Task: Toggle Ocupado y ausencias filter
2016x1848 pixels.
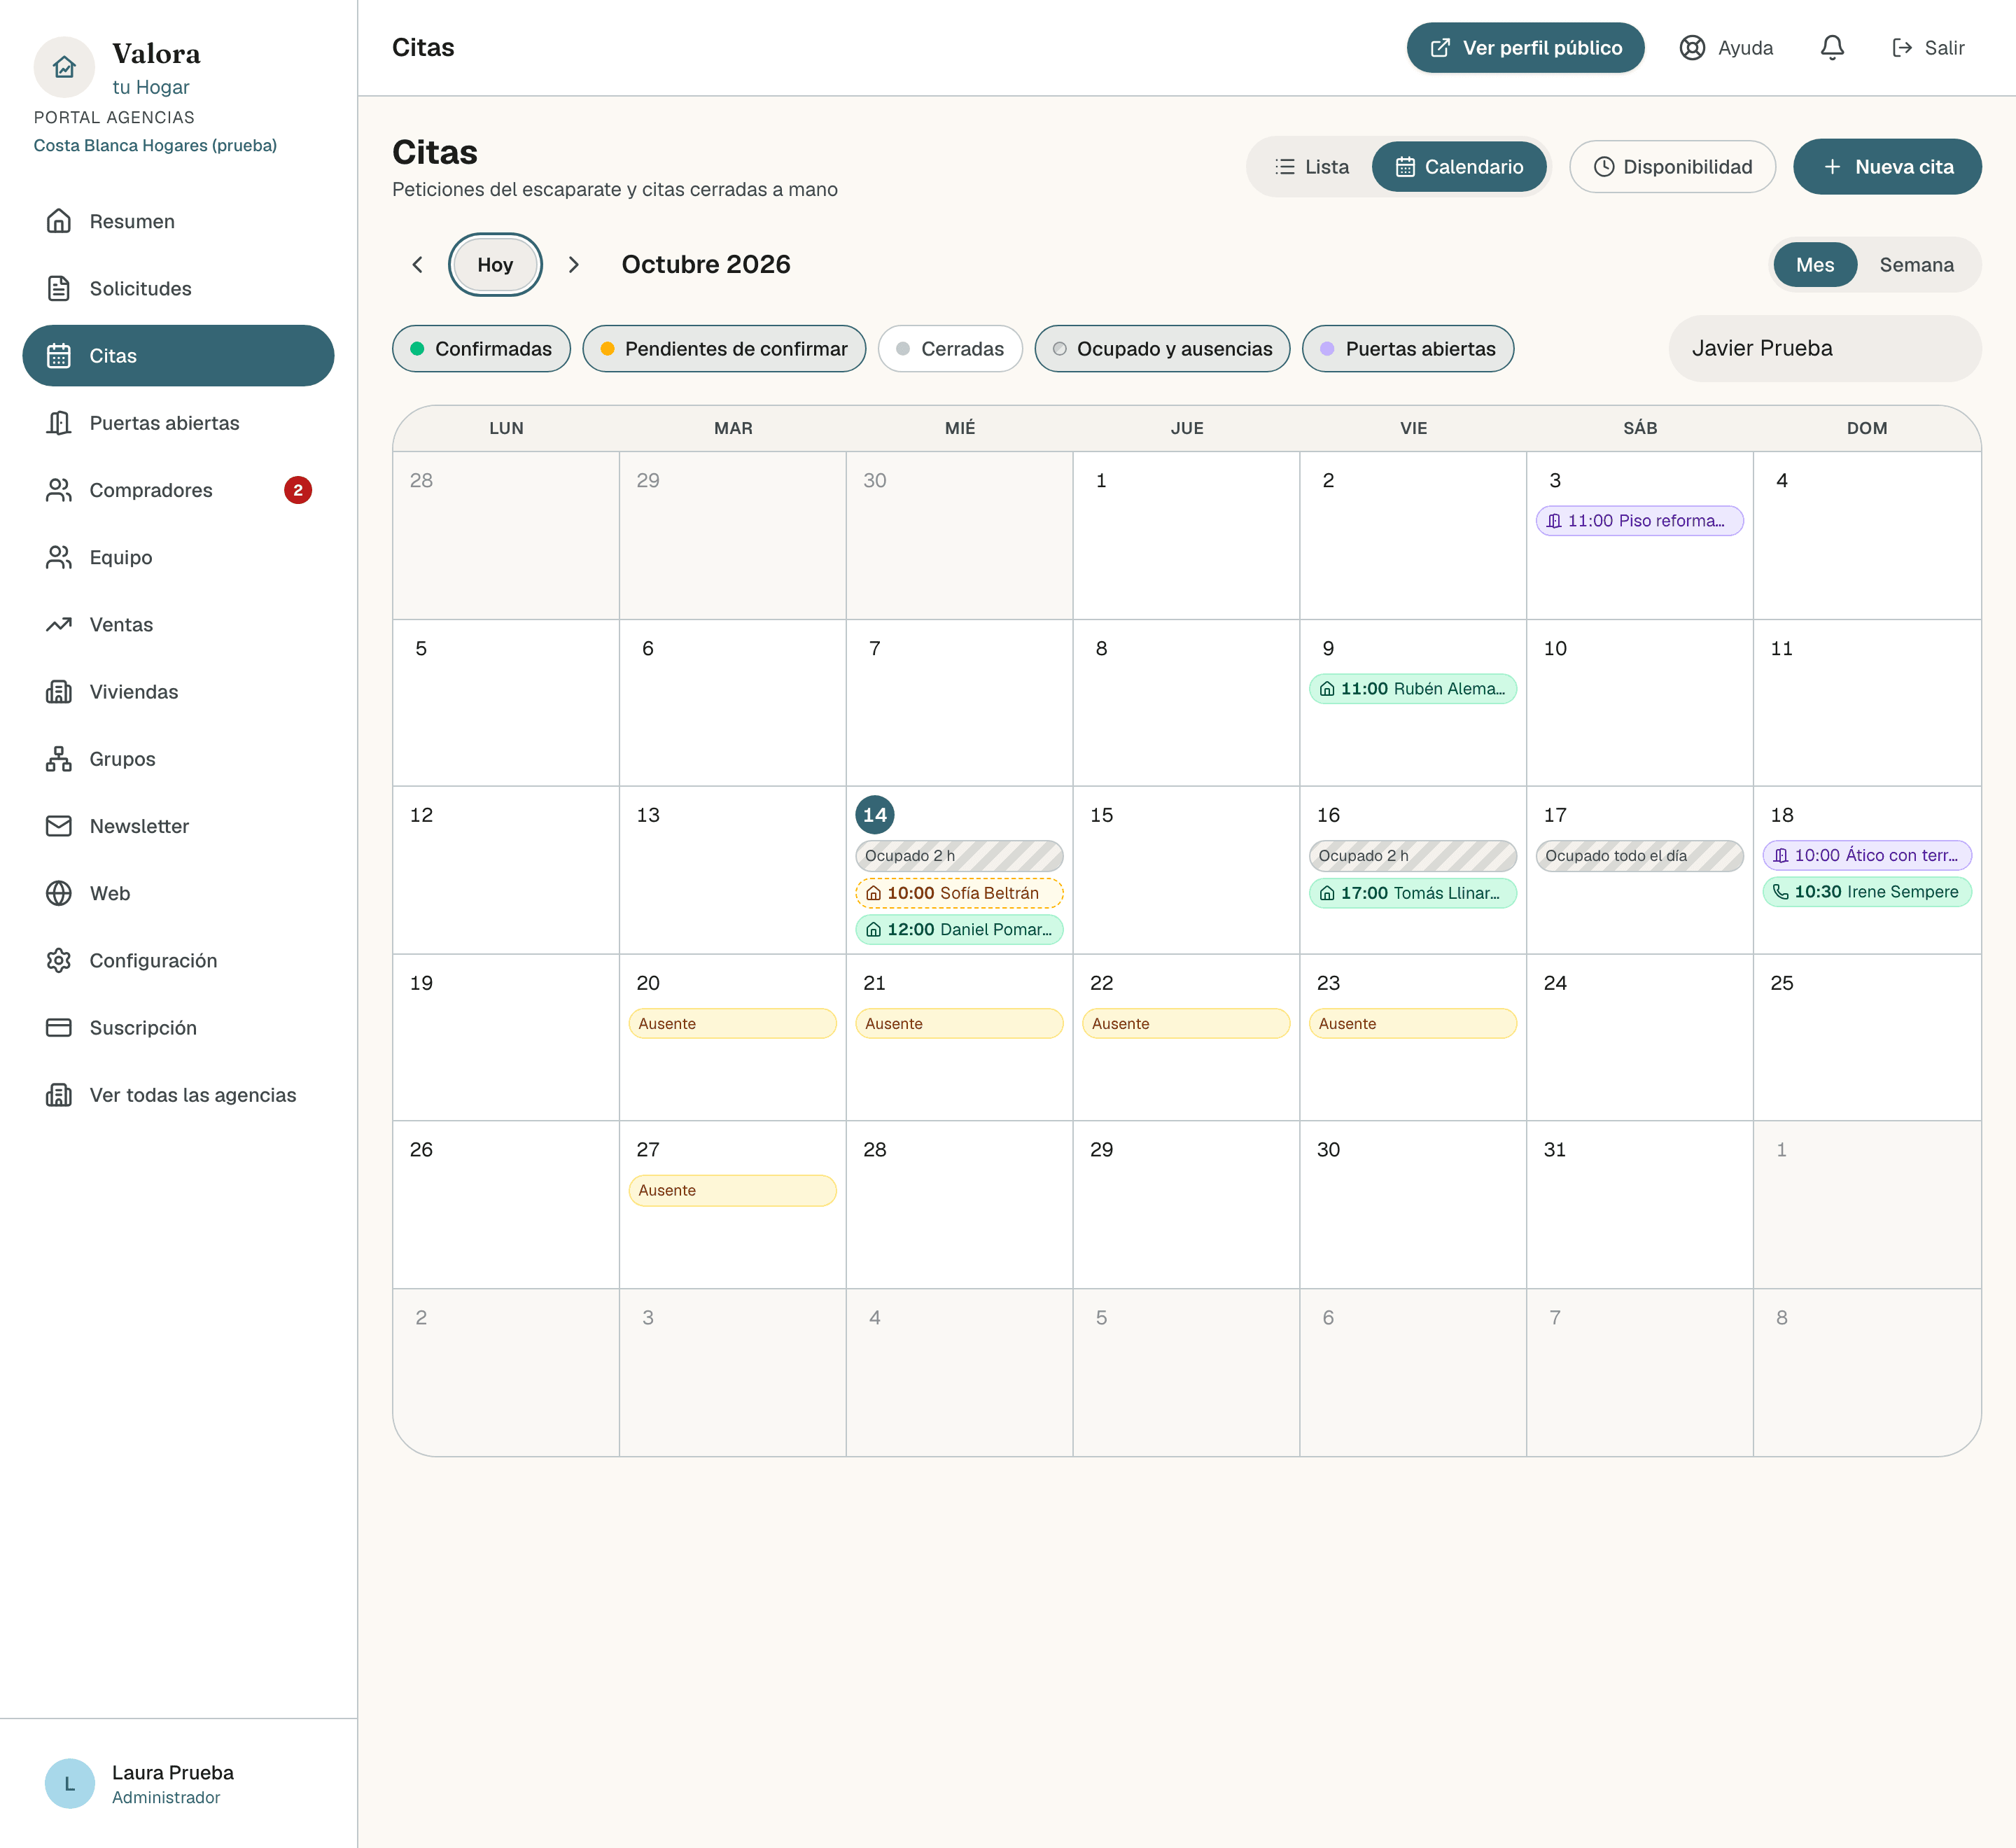Action: pyautogui.click(x=1162, y=348)
